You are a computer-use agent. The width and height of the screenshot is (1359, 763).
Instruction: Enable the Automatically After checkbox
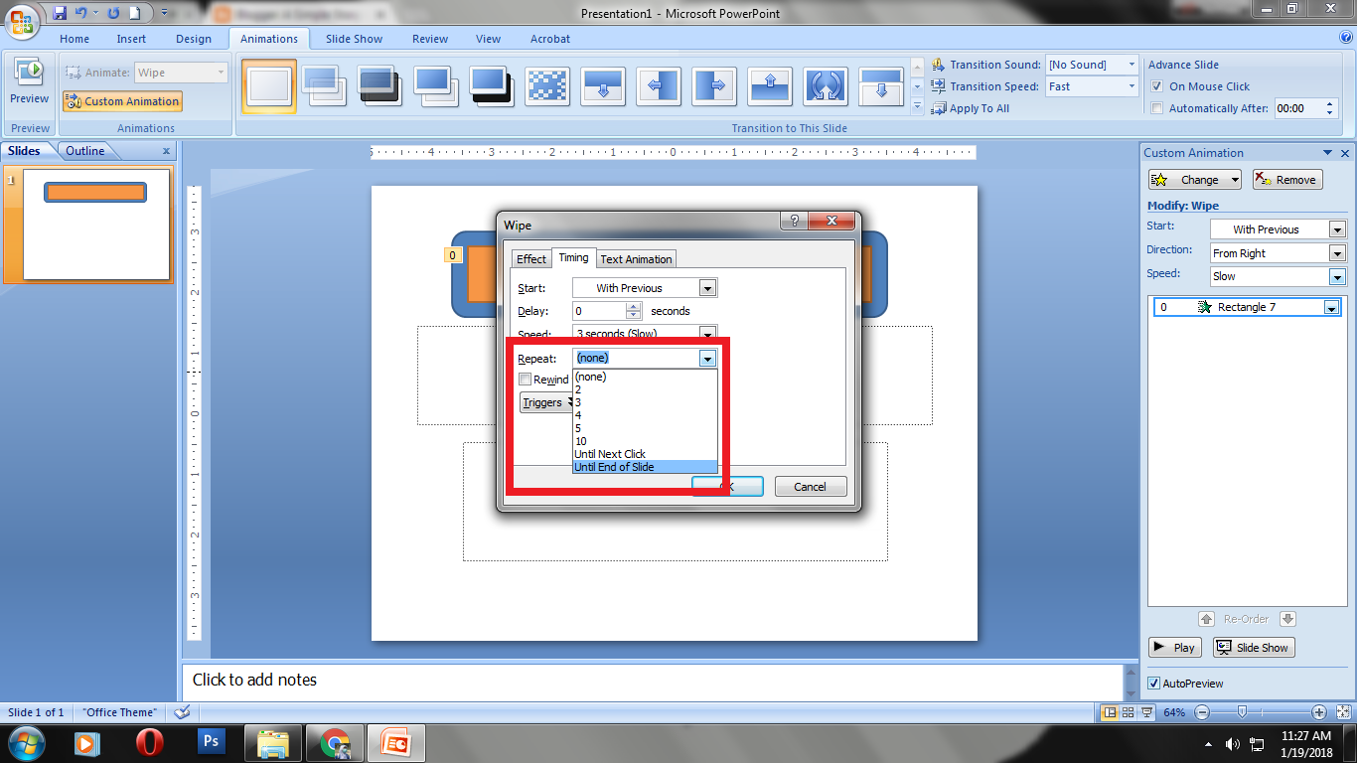[1157, 108]
